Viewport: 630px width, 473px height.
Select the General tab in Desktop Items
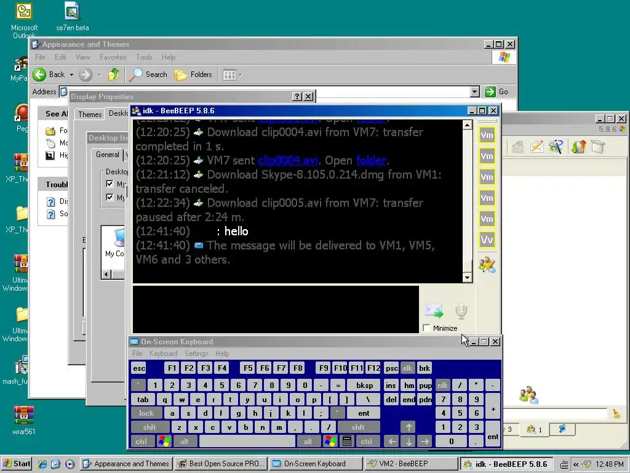(107, 155)
